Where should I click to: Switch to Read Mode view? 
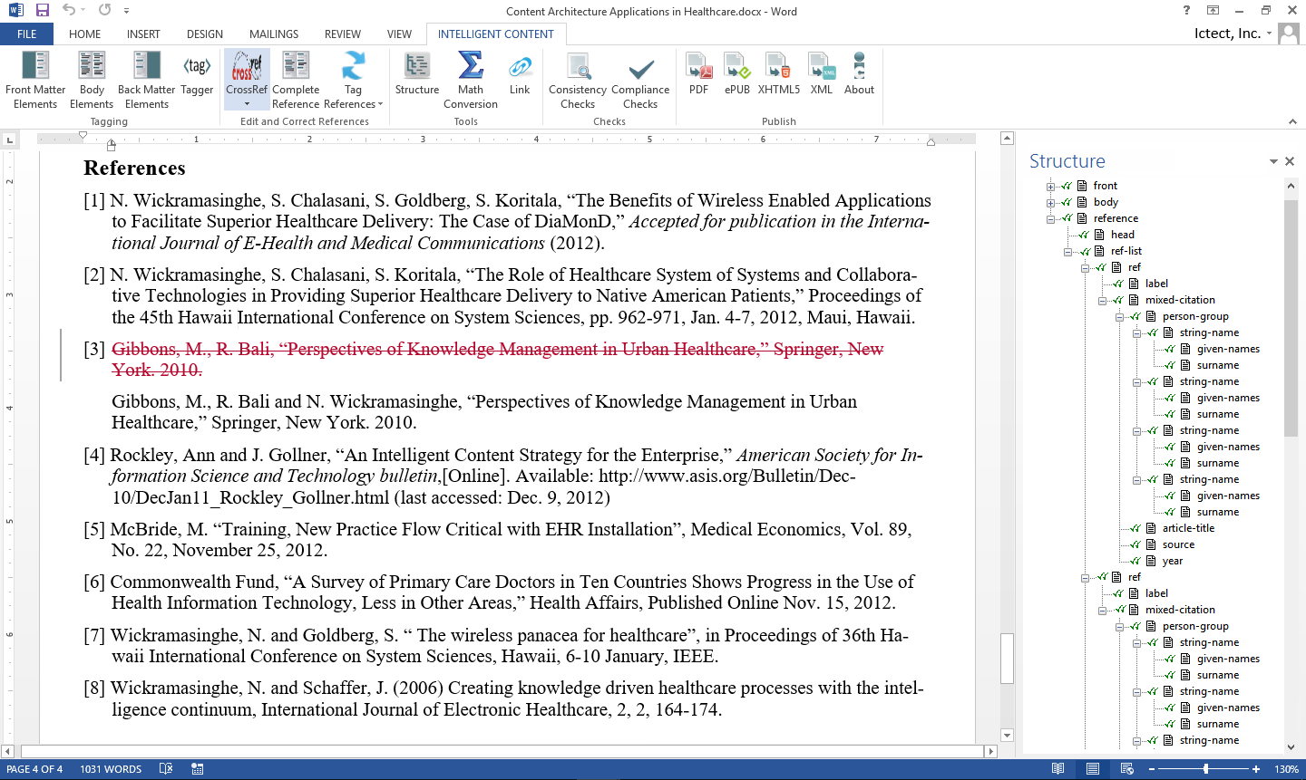tap(1057, 769)
